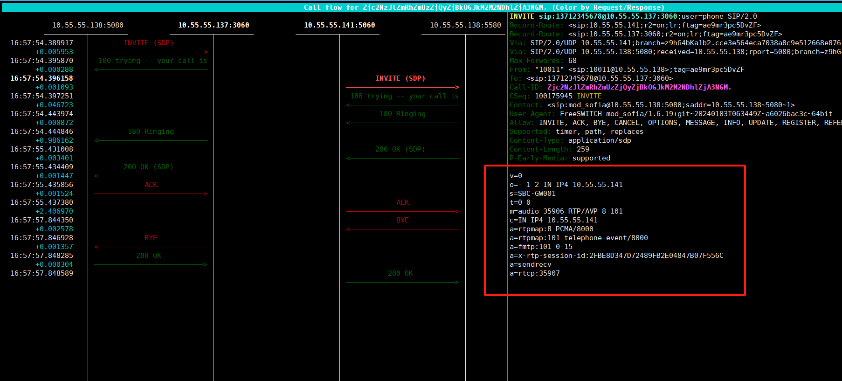Click timestamp 16:57:54.396158
Viewport: 842px width, 381px height.
pyautogui.click(x=41, y=78)
